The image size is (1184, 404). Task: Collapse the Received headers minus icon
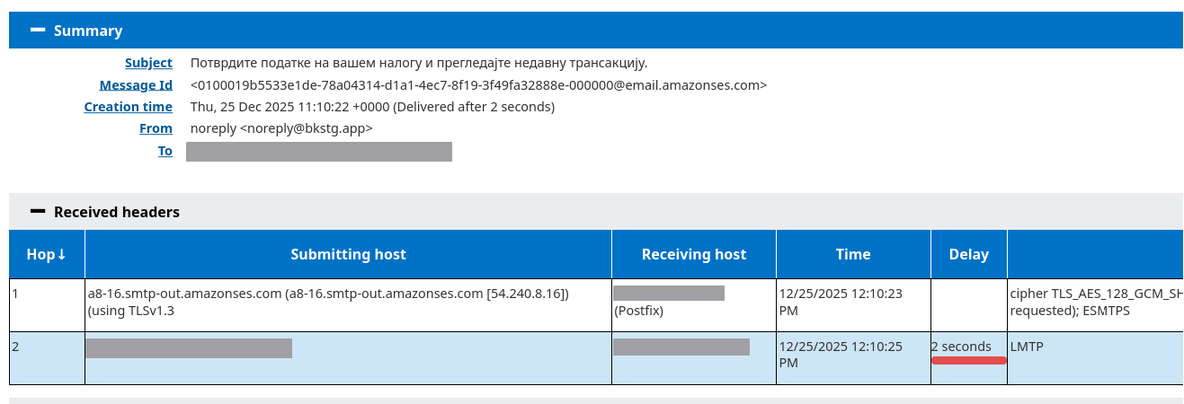tap(37, 211)
